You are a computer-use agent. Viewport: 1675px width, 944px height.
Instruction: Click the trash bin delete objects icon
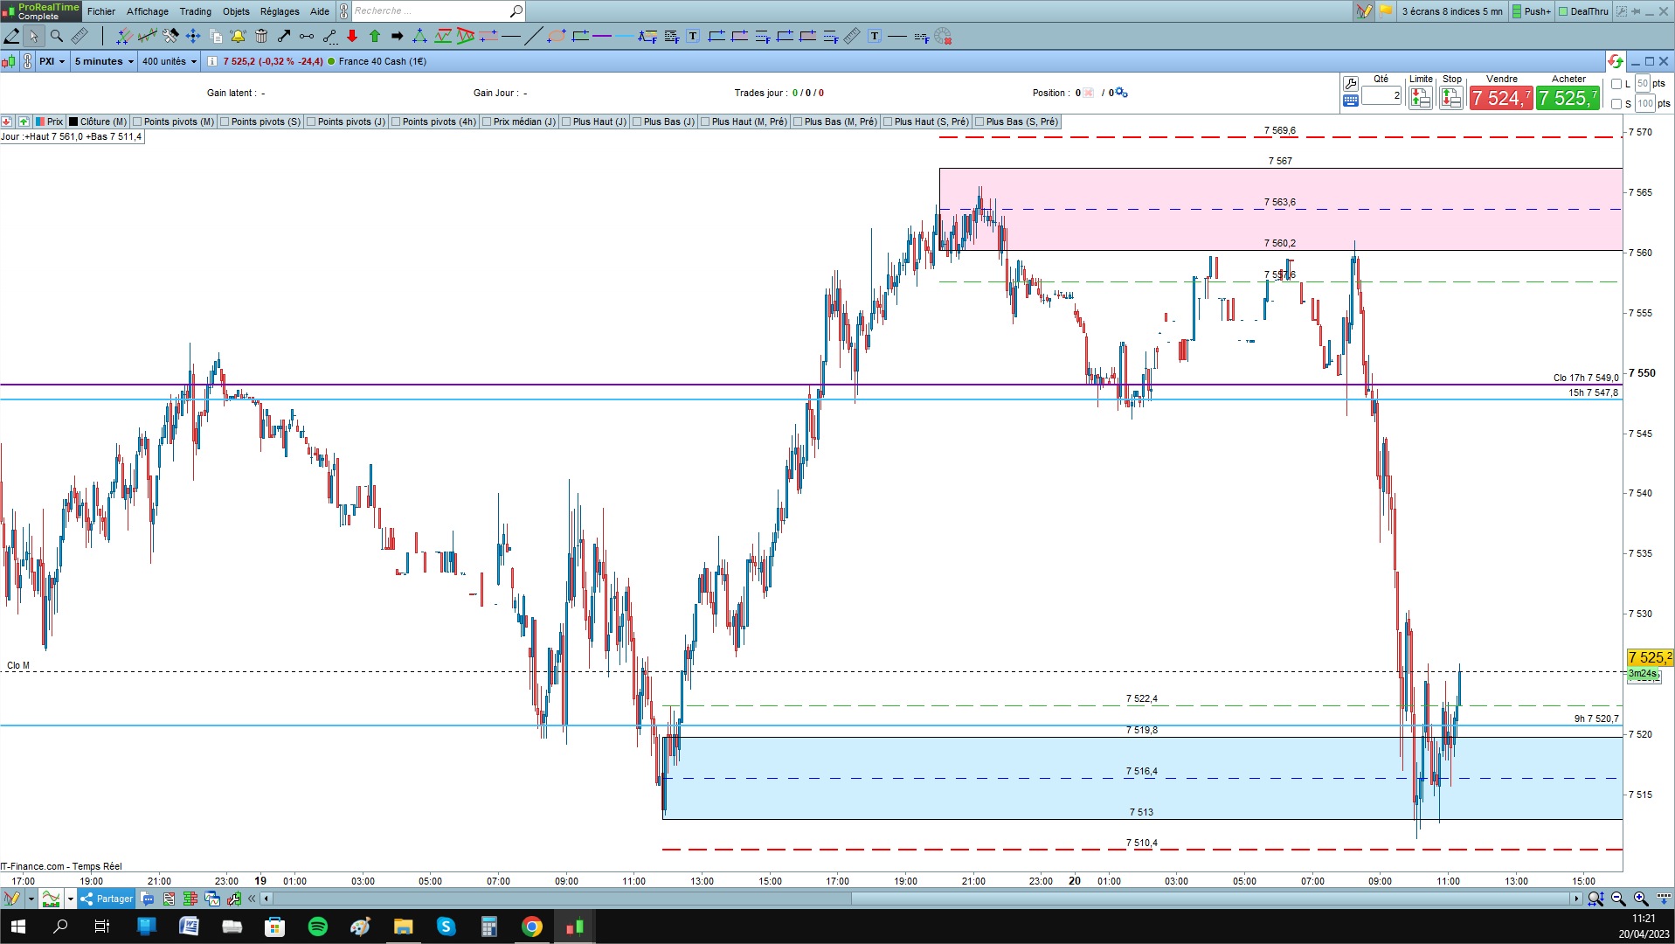(260, 36)
